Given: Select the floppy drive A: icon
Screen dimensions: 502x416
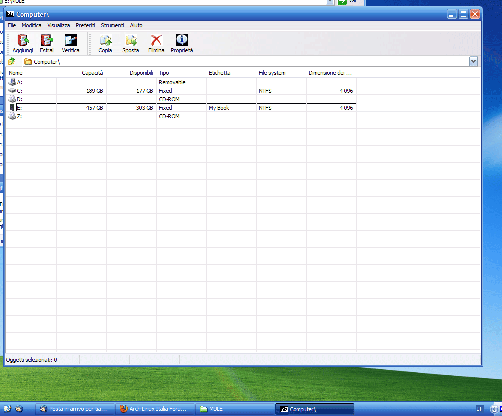Looking at the screenshot, I should [12, 82].
